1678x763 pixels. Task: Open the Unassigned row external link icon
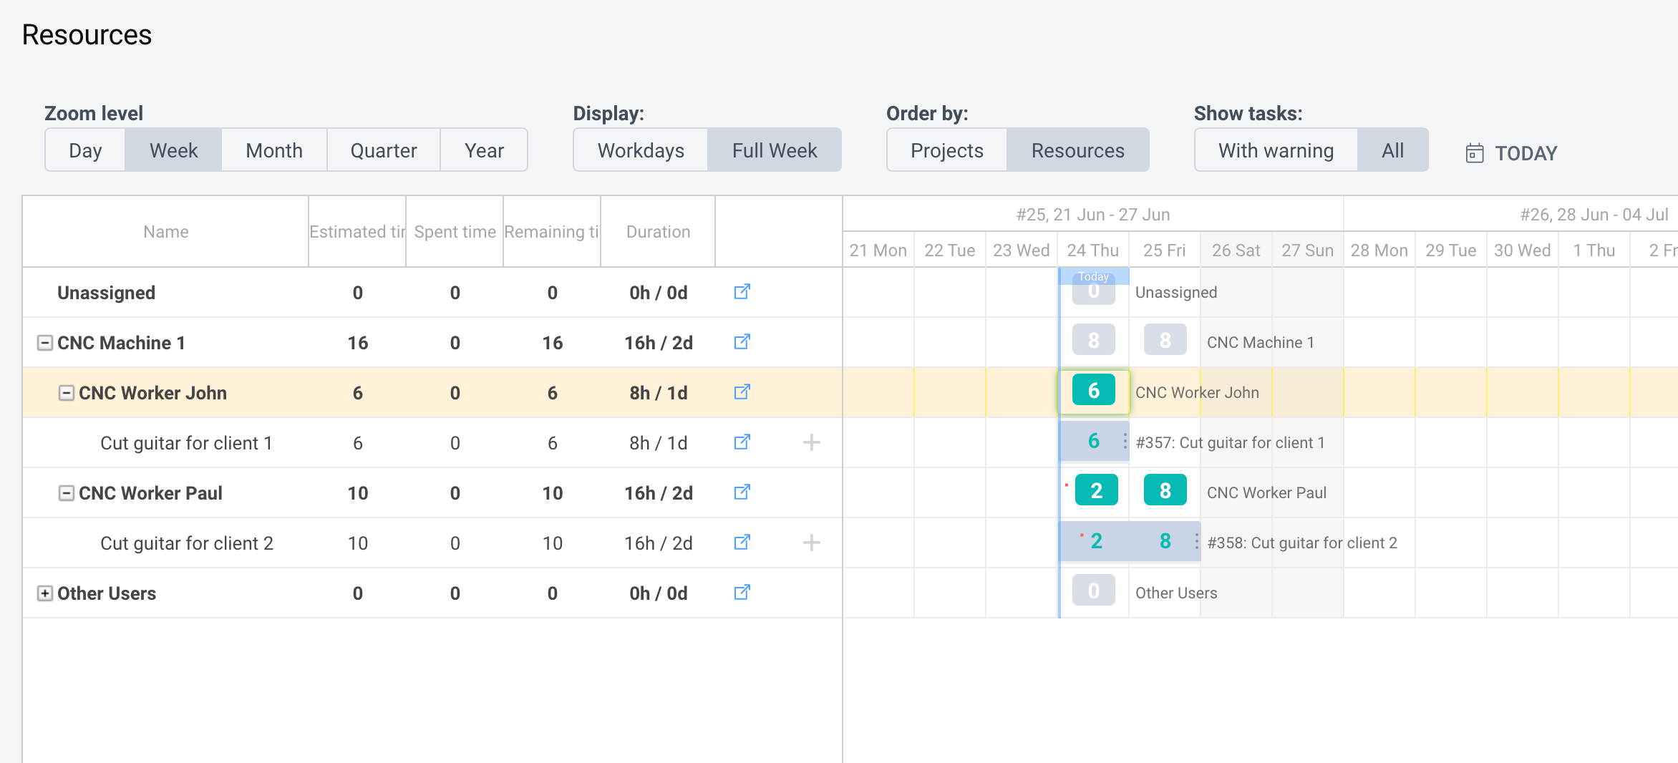point(742,292)
